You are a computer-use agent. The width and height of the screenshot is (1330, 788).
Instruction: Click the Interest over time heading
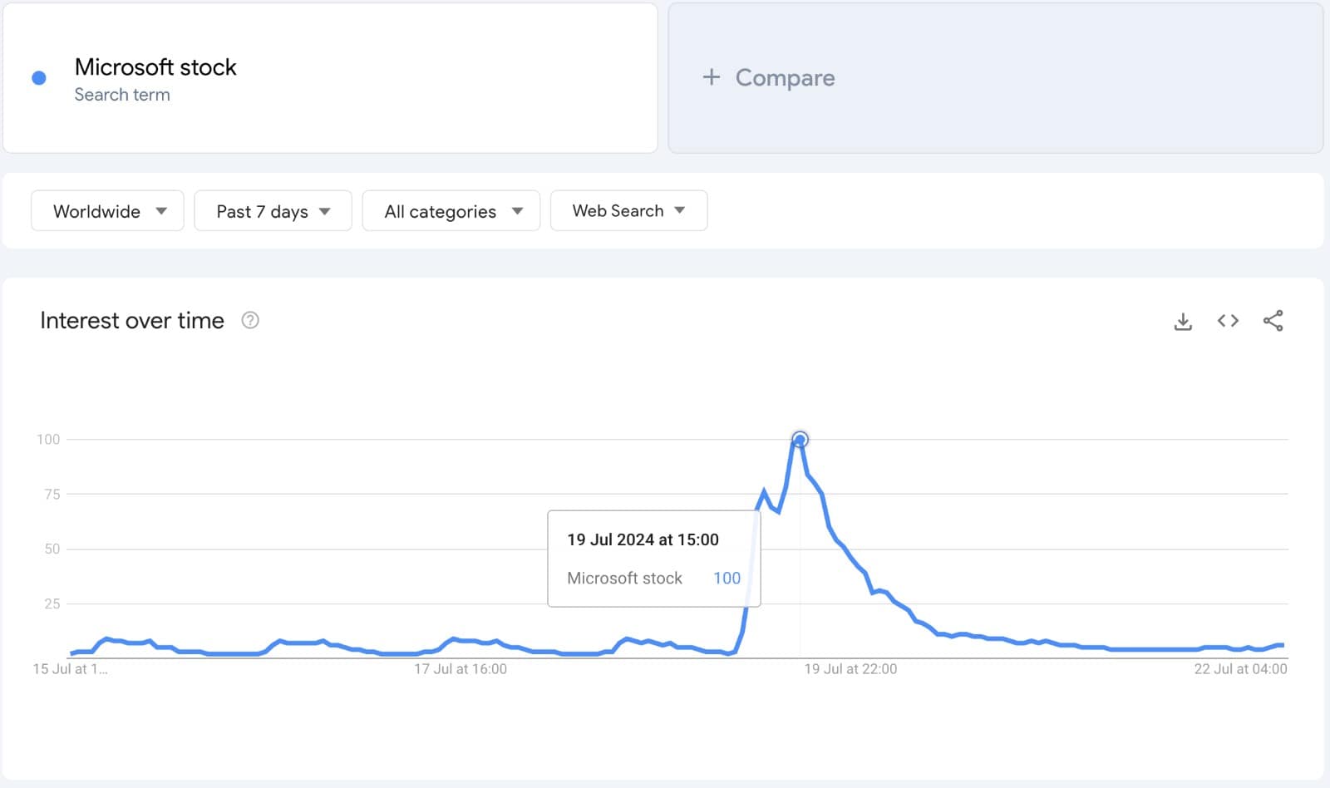(x=132, y=321)
